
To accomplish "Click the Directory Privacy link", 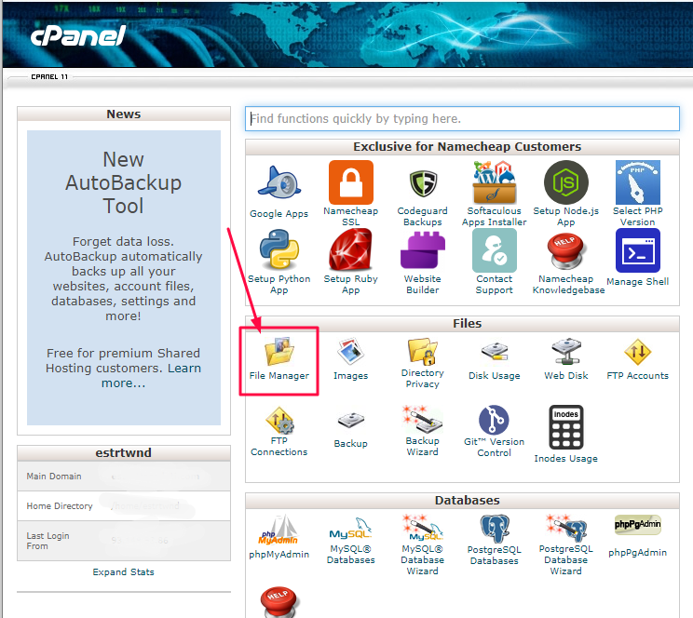I will point(422,378).
